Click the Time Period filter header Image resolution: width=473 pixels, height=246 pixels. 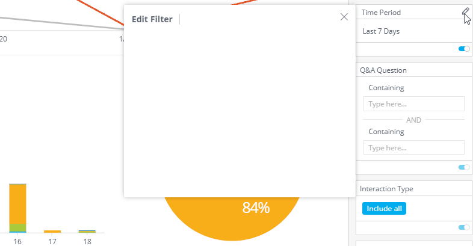click(x=381, y=12)
